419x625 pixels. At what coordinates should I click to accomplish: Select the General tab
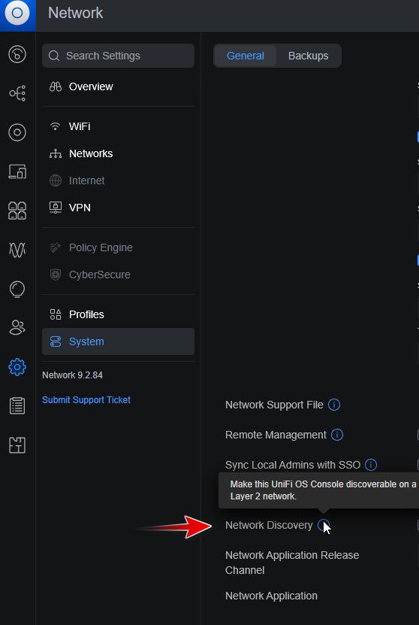coord(245,56)
